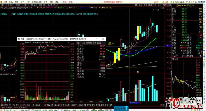
Task: Select the 日线 daily period tab
Action: point(36,5)
